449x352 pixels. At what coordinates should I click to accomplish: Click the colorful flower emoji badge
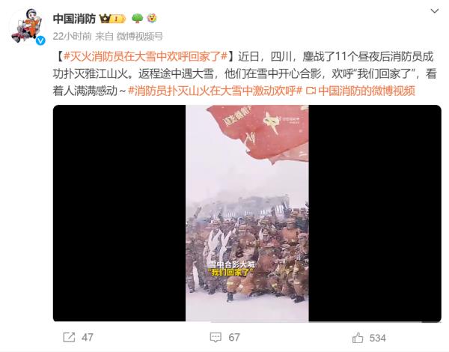point(152,19)
